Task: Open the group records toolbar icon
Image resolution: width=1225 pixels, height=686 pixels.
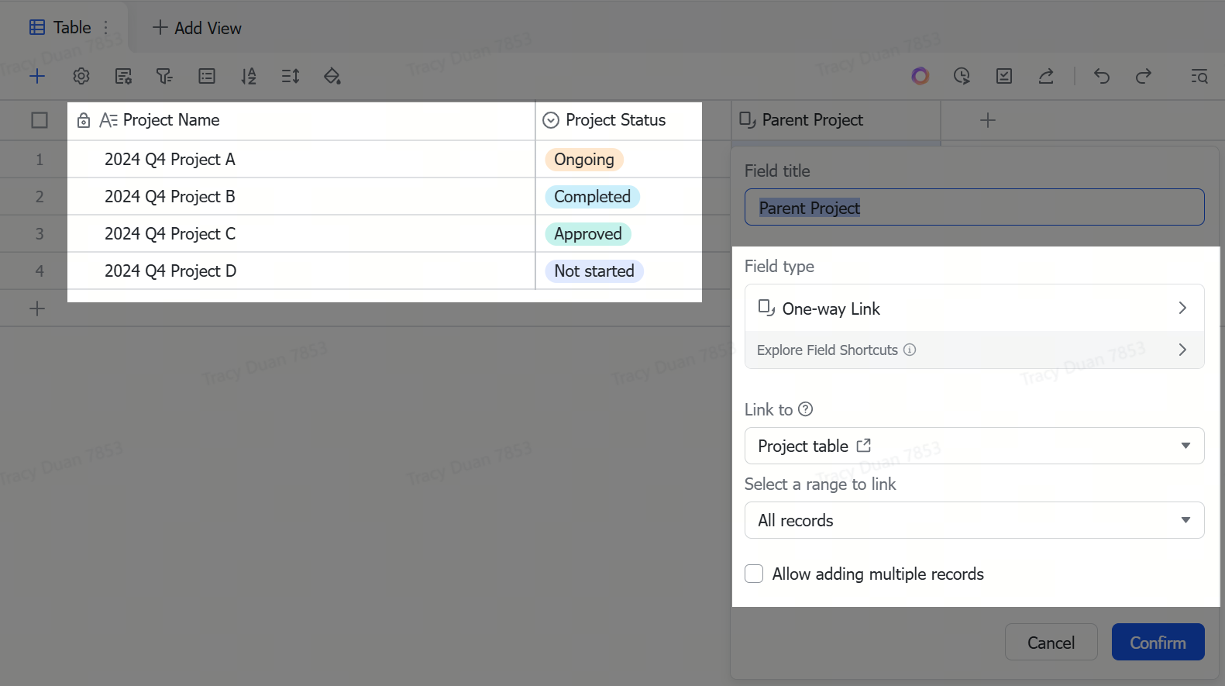Action: (x=207, y=76)
